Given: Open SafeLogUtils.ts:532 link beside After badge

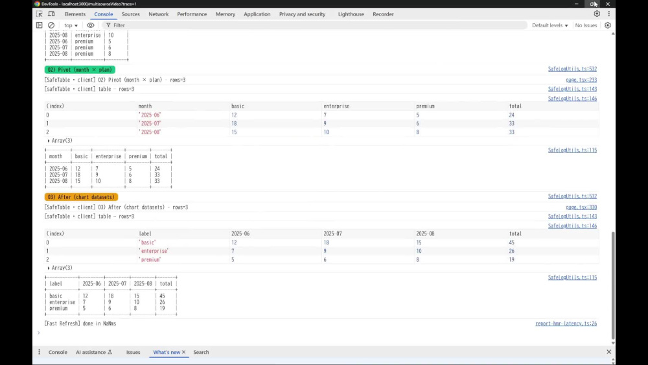Looking at the screenshot, I should click(x=572, y=196).
